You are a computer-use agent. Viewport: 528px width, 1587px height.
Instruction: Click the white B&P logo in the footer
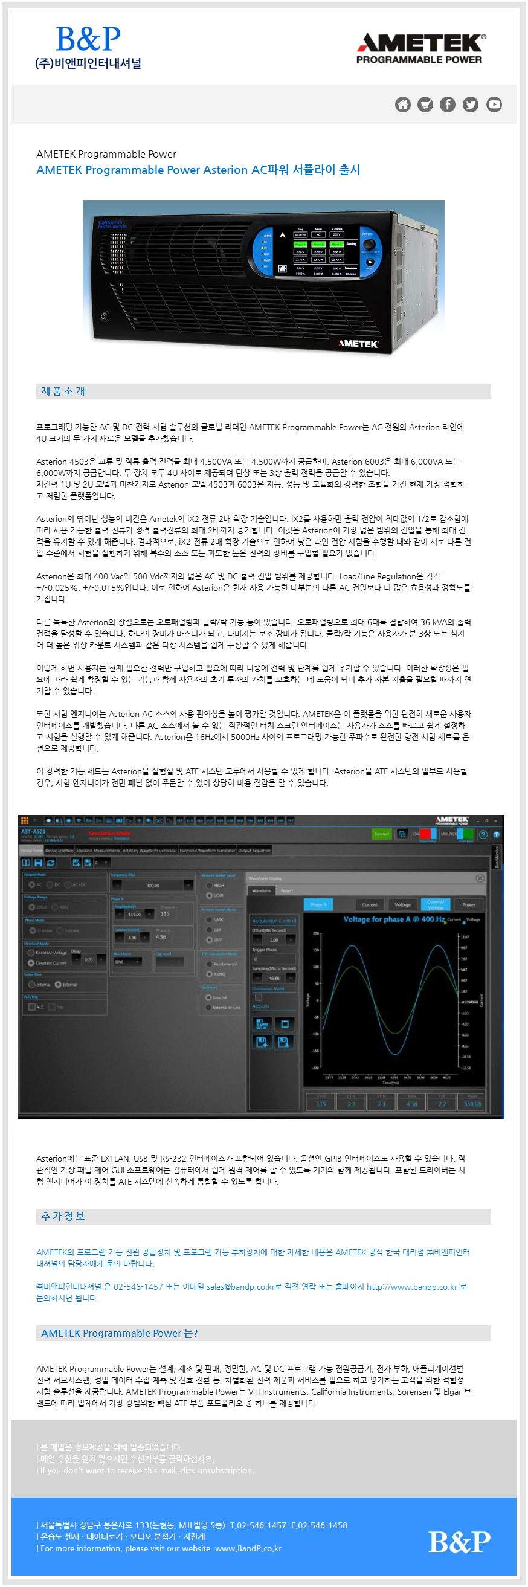(x=460, y=1542)
